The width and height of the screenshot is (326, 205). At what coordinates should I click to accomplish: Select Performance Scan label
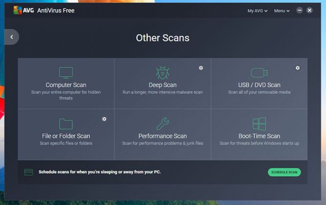pyautogui.click(x=163, y=136)
